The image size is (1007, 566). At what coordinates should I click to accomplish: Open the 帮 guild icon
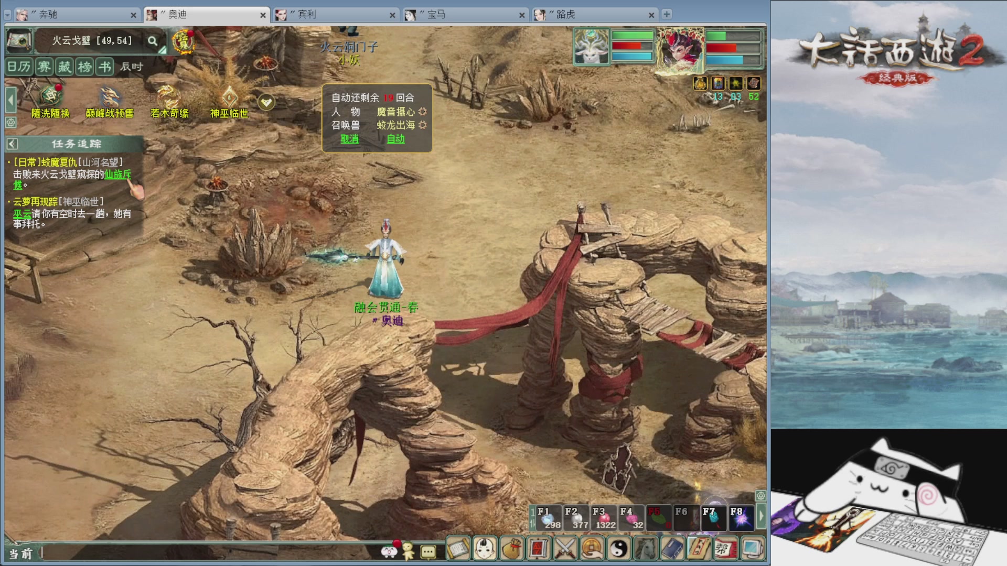726,549
